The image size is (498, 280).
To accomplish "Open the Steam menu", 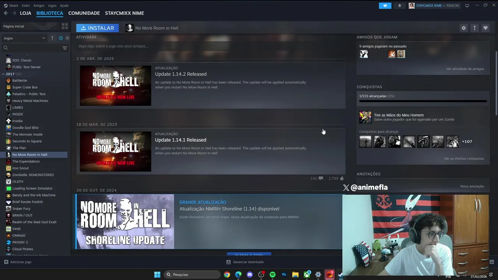I will pos(11,5).
